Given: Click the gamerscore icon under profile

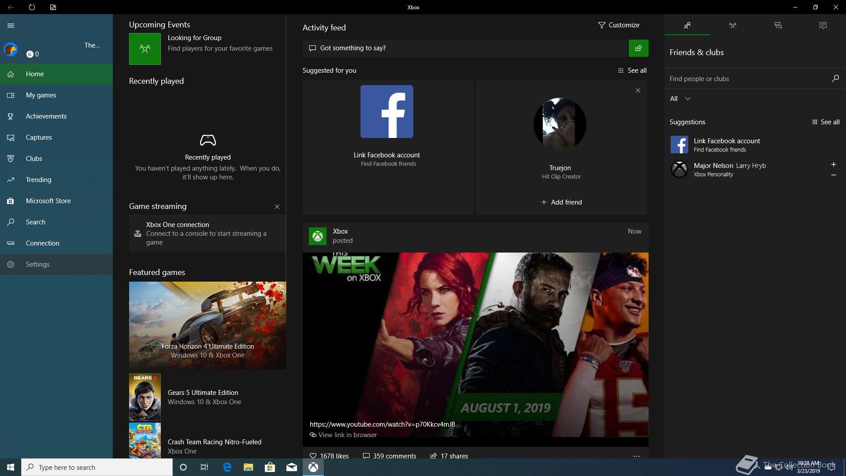Looking at the screenshot, I should (x=30, y=54).
